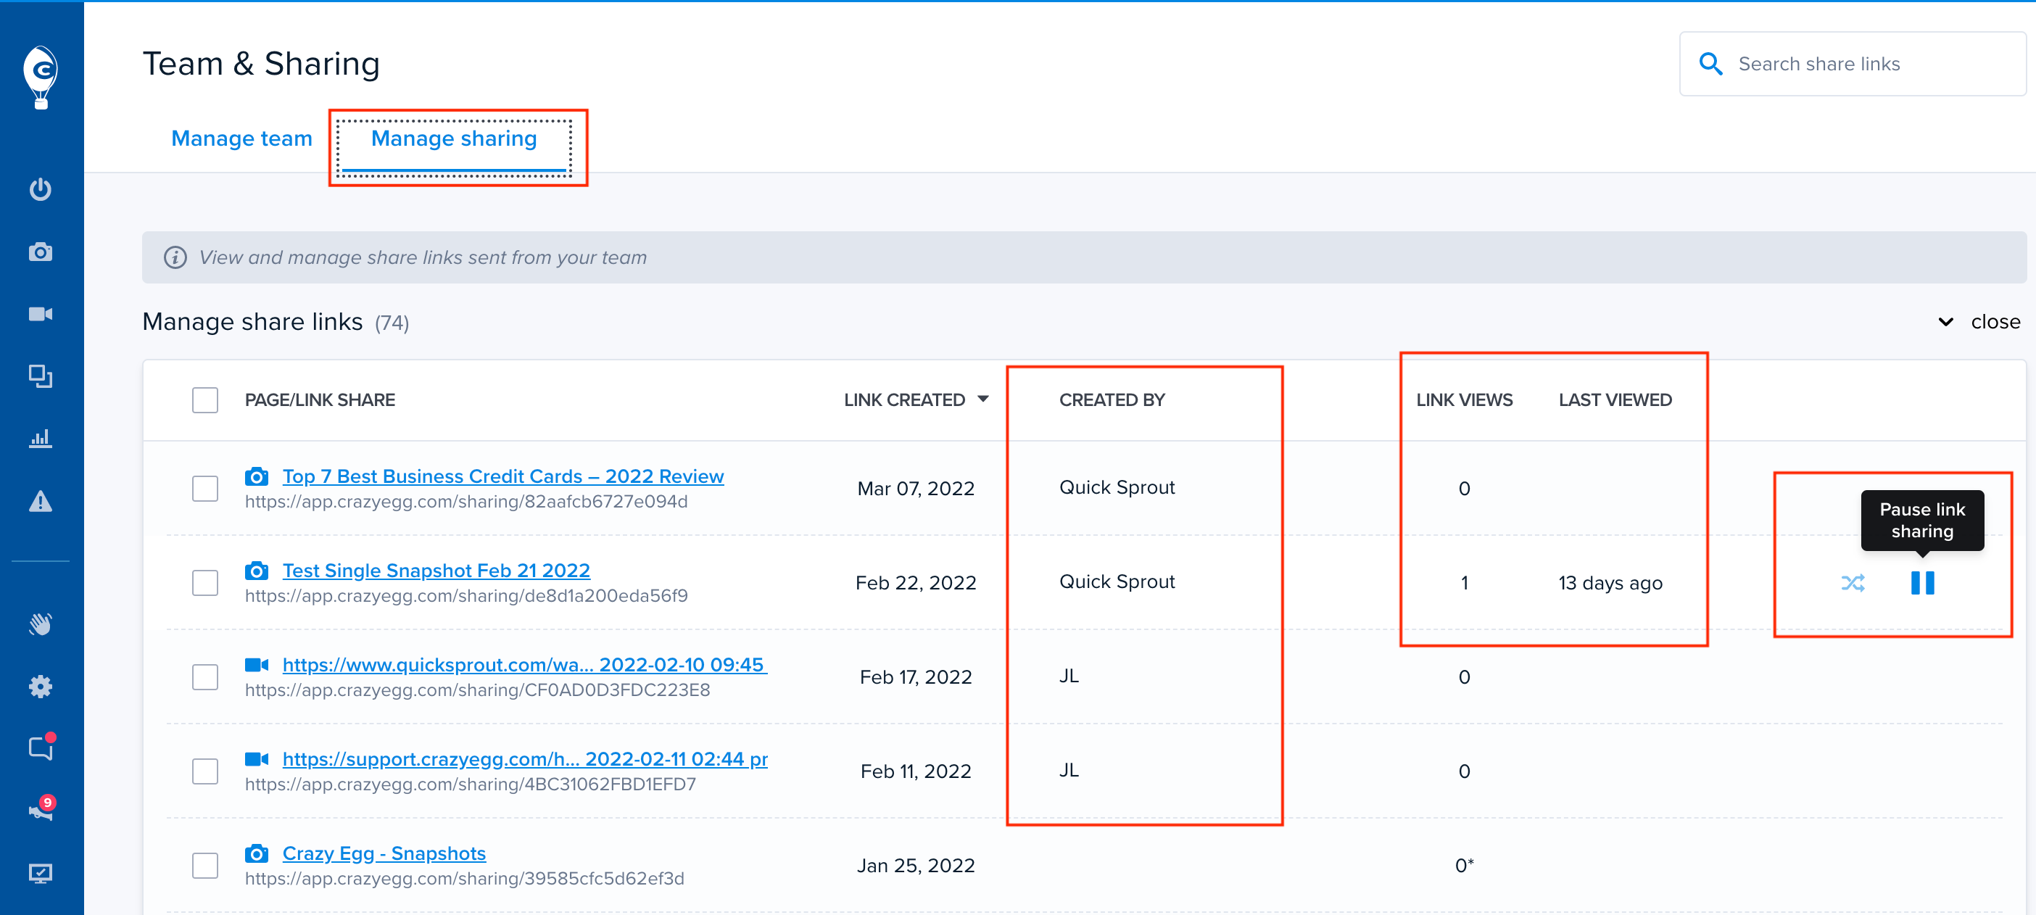Viewport: 2036px width, 915px height.
Task: Open the power icon in sidebar
Action: 41,190
